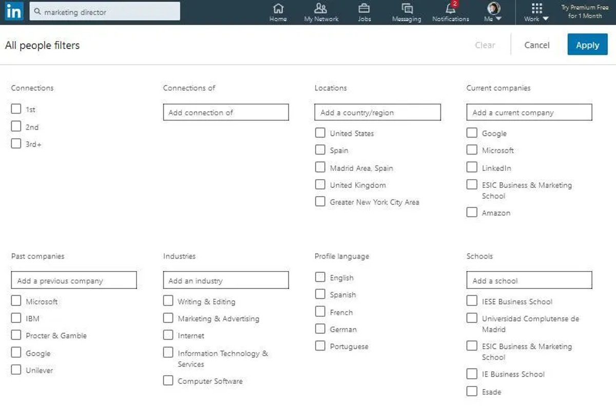Check Microsoft under Past companies

pos(16,301)
